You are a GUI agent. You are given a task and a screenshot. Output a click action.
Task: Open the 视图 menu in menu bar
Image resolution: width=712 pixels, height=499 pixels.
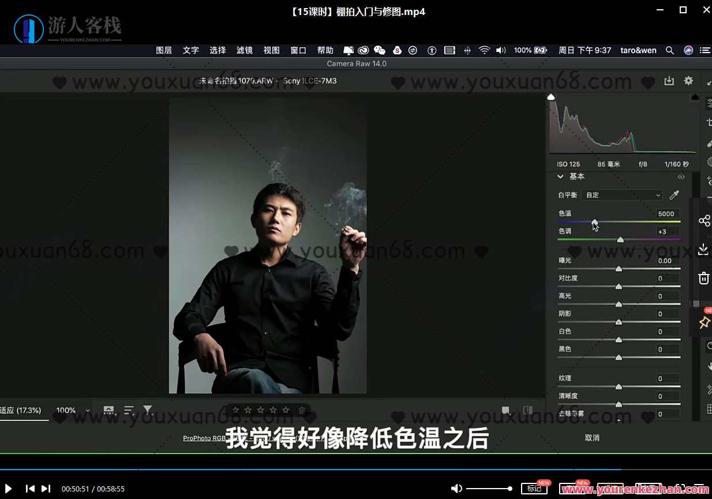[x=271, y=50]
